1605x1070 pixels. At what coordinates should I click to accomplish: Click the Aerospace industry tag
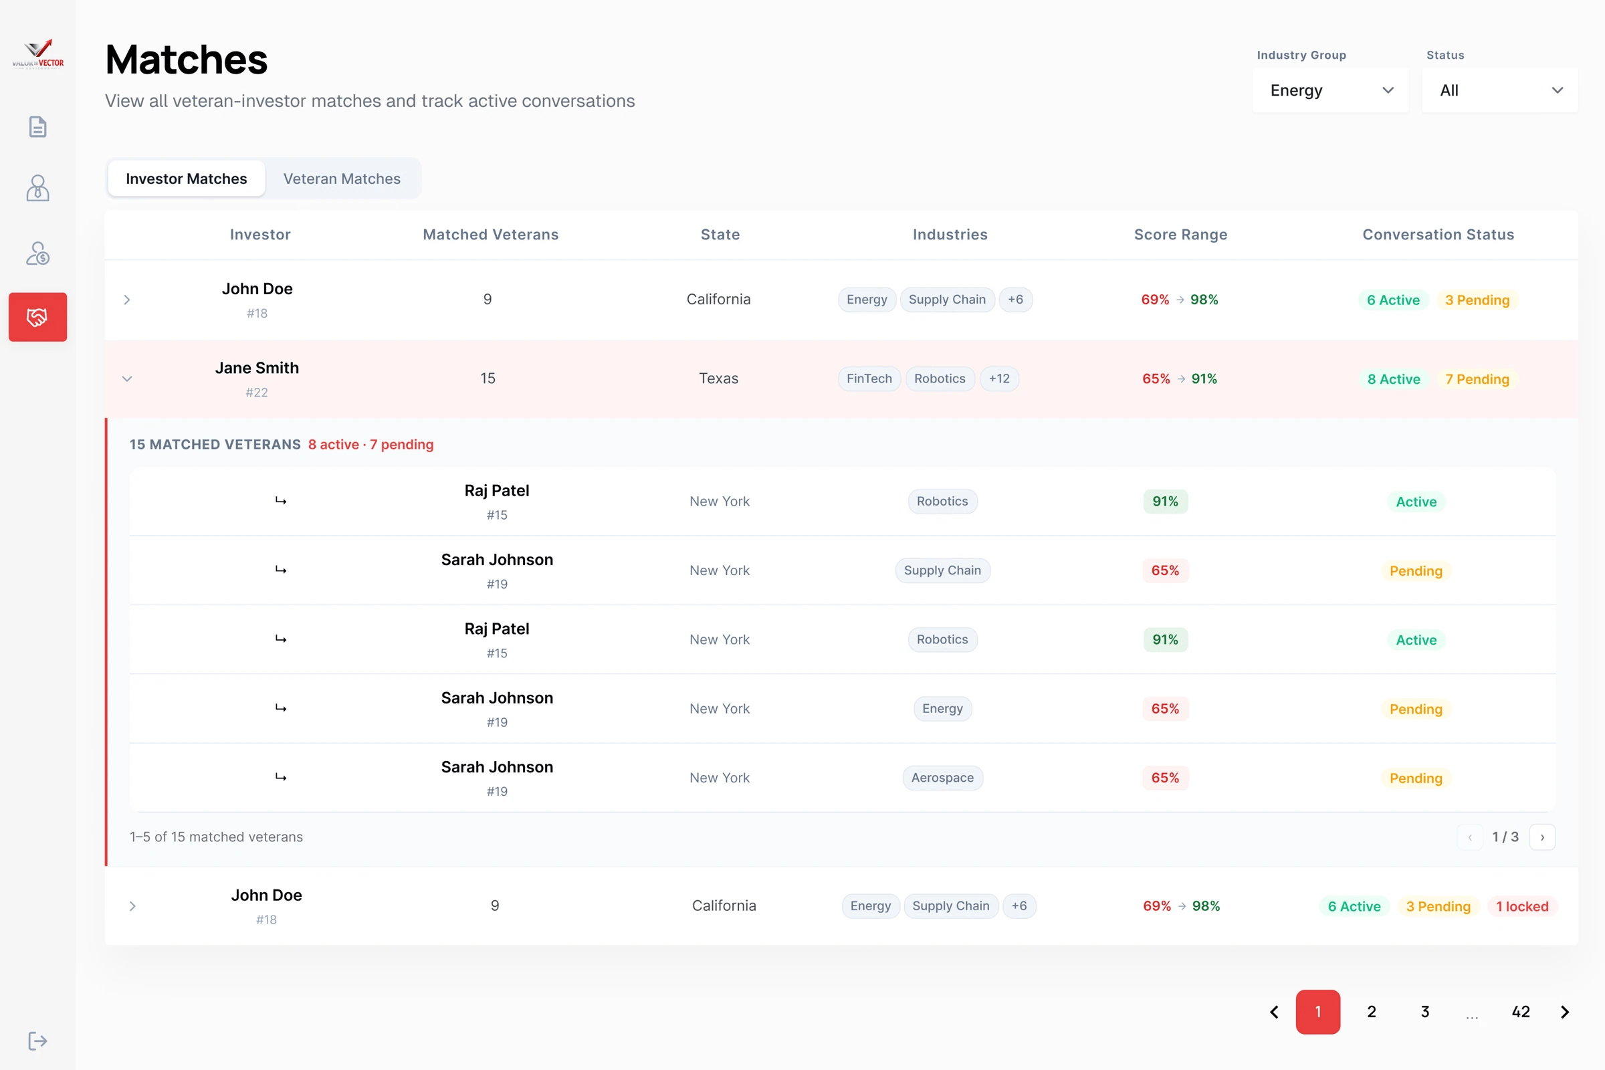(942, 778)
